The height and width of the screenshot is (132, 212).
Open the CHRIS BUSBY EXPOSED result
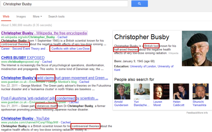click(23, 58)
